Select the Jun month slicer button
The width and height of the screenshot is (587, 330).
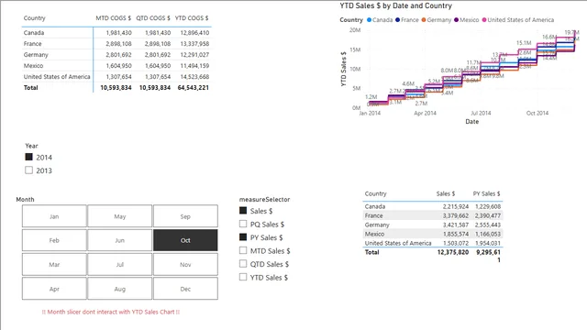[120, 240]
